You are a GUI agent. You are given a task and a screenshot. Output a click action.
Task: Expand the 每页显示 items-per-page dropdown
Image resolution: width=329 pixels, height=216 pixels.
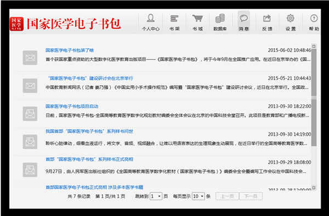click(198, 196)
